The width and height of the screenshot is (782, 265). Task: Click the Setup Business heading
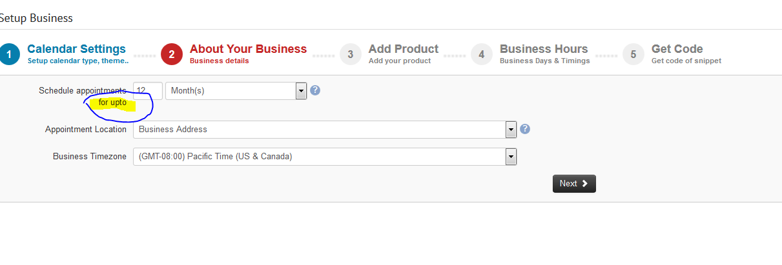[36, 18]
